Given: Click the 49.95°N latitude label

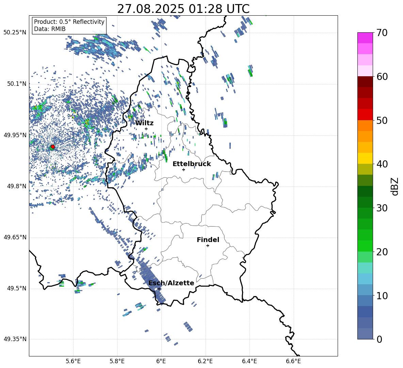Looking at the screenshot, I should coord(15,135).
